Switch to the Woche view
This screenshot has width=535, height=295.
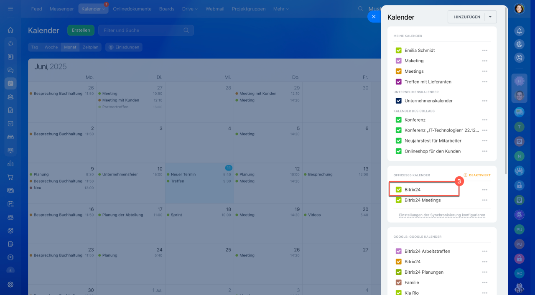pos(51,47)
